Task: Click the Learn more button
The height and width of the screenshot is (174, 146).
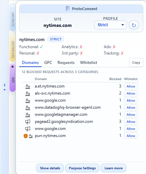Action: 114,168
